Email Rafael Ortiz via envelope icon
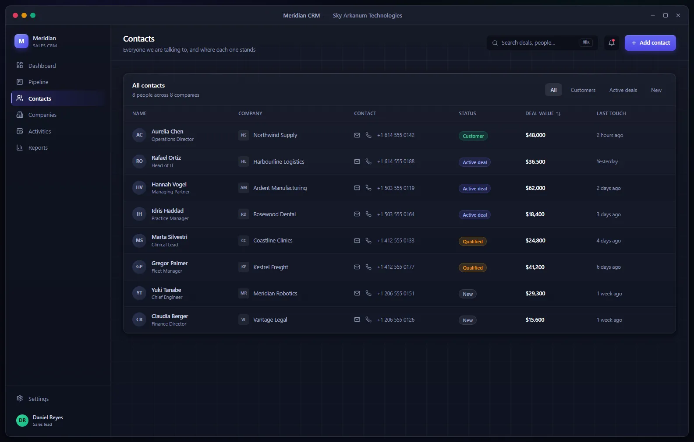The height and width of the screenshot is (442, 694). click(x=357, y=161)
